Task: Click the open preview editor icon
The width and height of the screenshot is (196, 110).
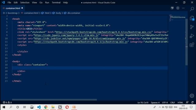Action: pyautogui.click(x=172, y=8)
